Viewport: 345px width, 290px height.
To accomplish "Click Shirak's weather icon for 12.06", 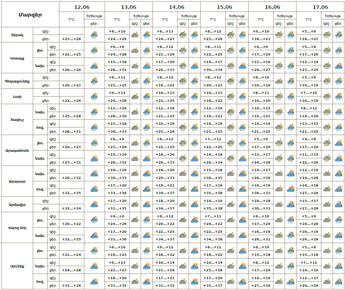I will [94, 35].
